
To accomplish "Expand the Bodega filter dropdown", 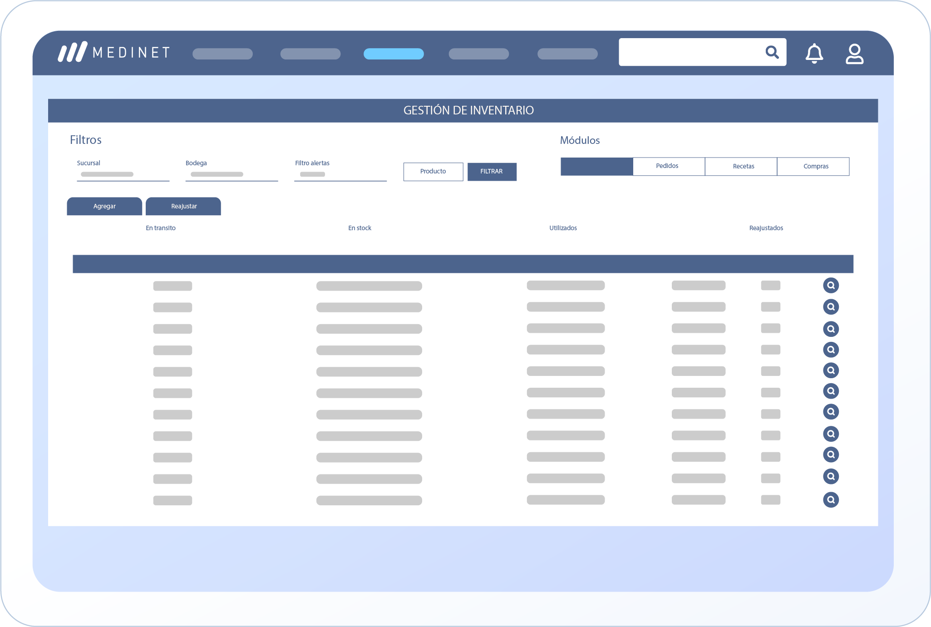I will click(231, 174).
